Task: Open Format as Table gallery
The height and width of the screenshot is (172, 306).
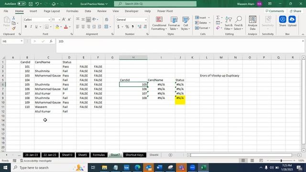Action: pyautogui.click(x=174, y=23)
